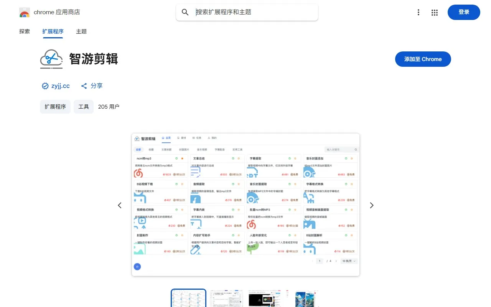Click the TV robot icon on B站视频下载 card

pyautogui.click(x=141, y=197)
